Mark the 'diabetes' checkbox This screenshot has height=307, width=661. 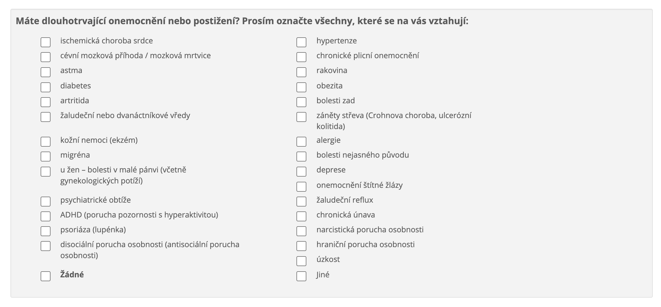point(46,87)
